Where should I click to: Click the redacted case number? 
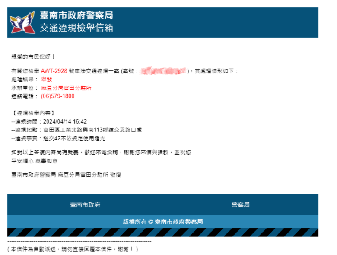[x=163, y=70]
